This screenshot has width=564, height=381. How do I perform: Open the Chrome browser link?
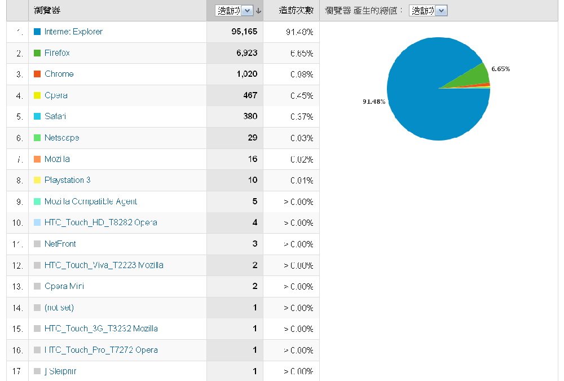pos(59,74)
